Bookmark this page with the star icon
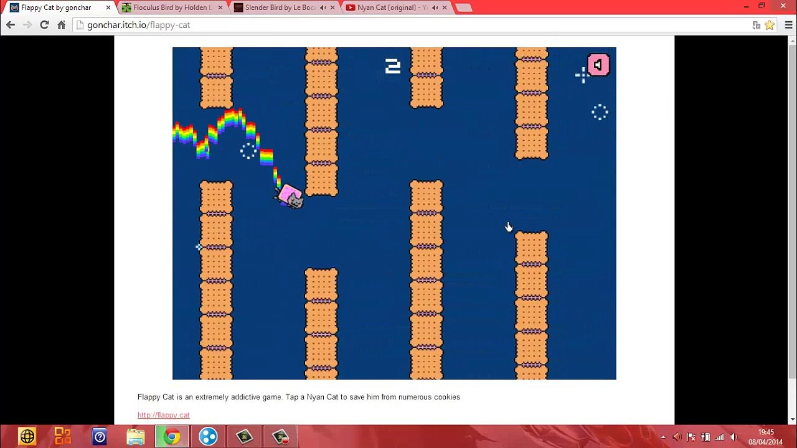The height and width of the screenshot is (448, 797). (770, 25)
